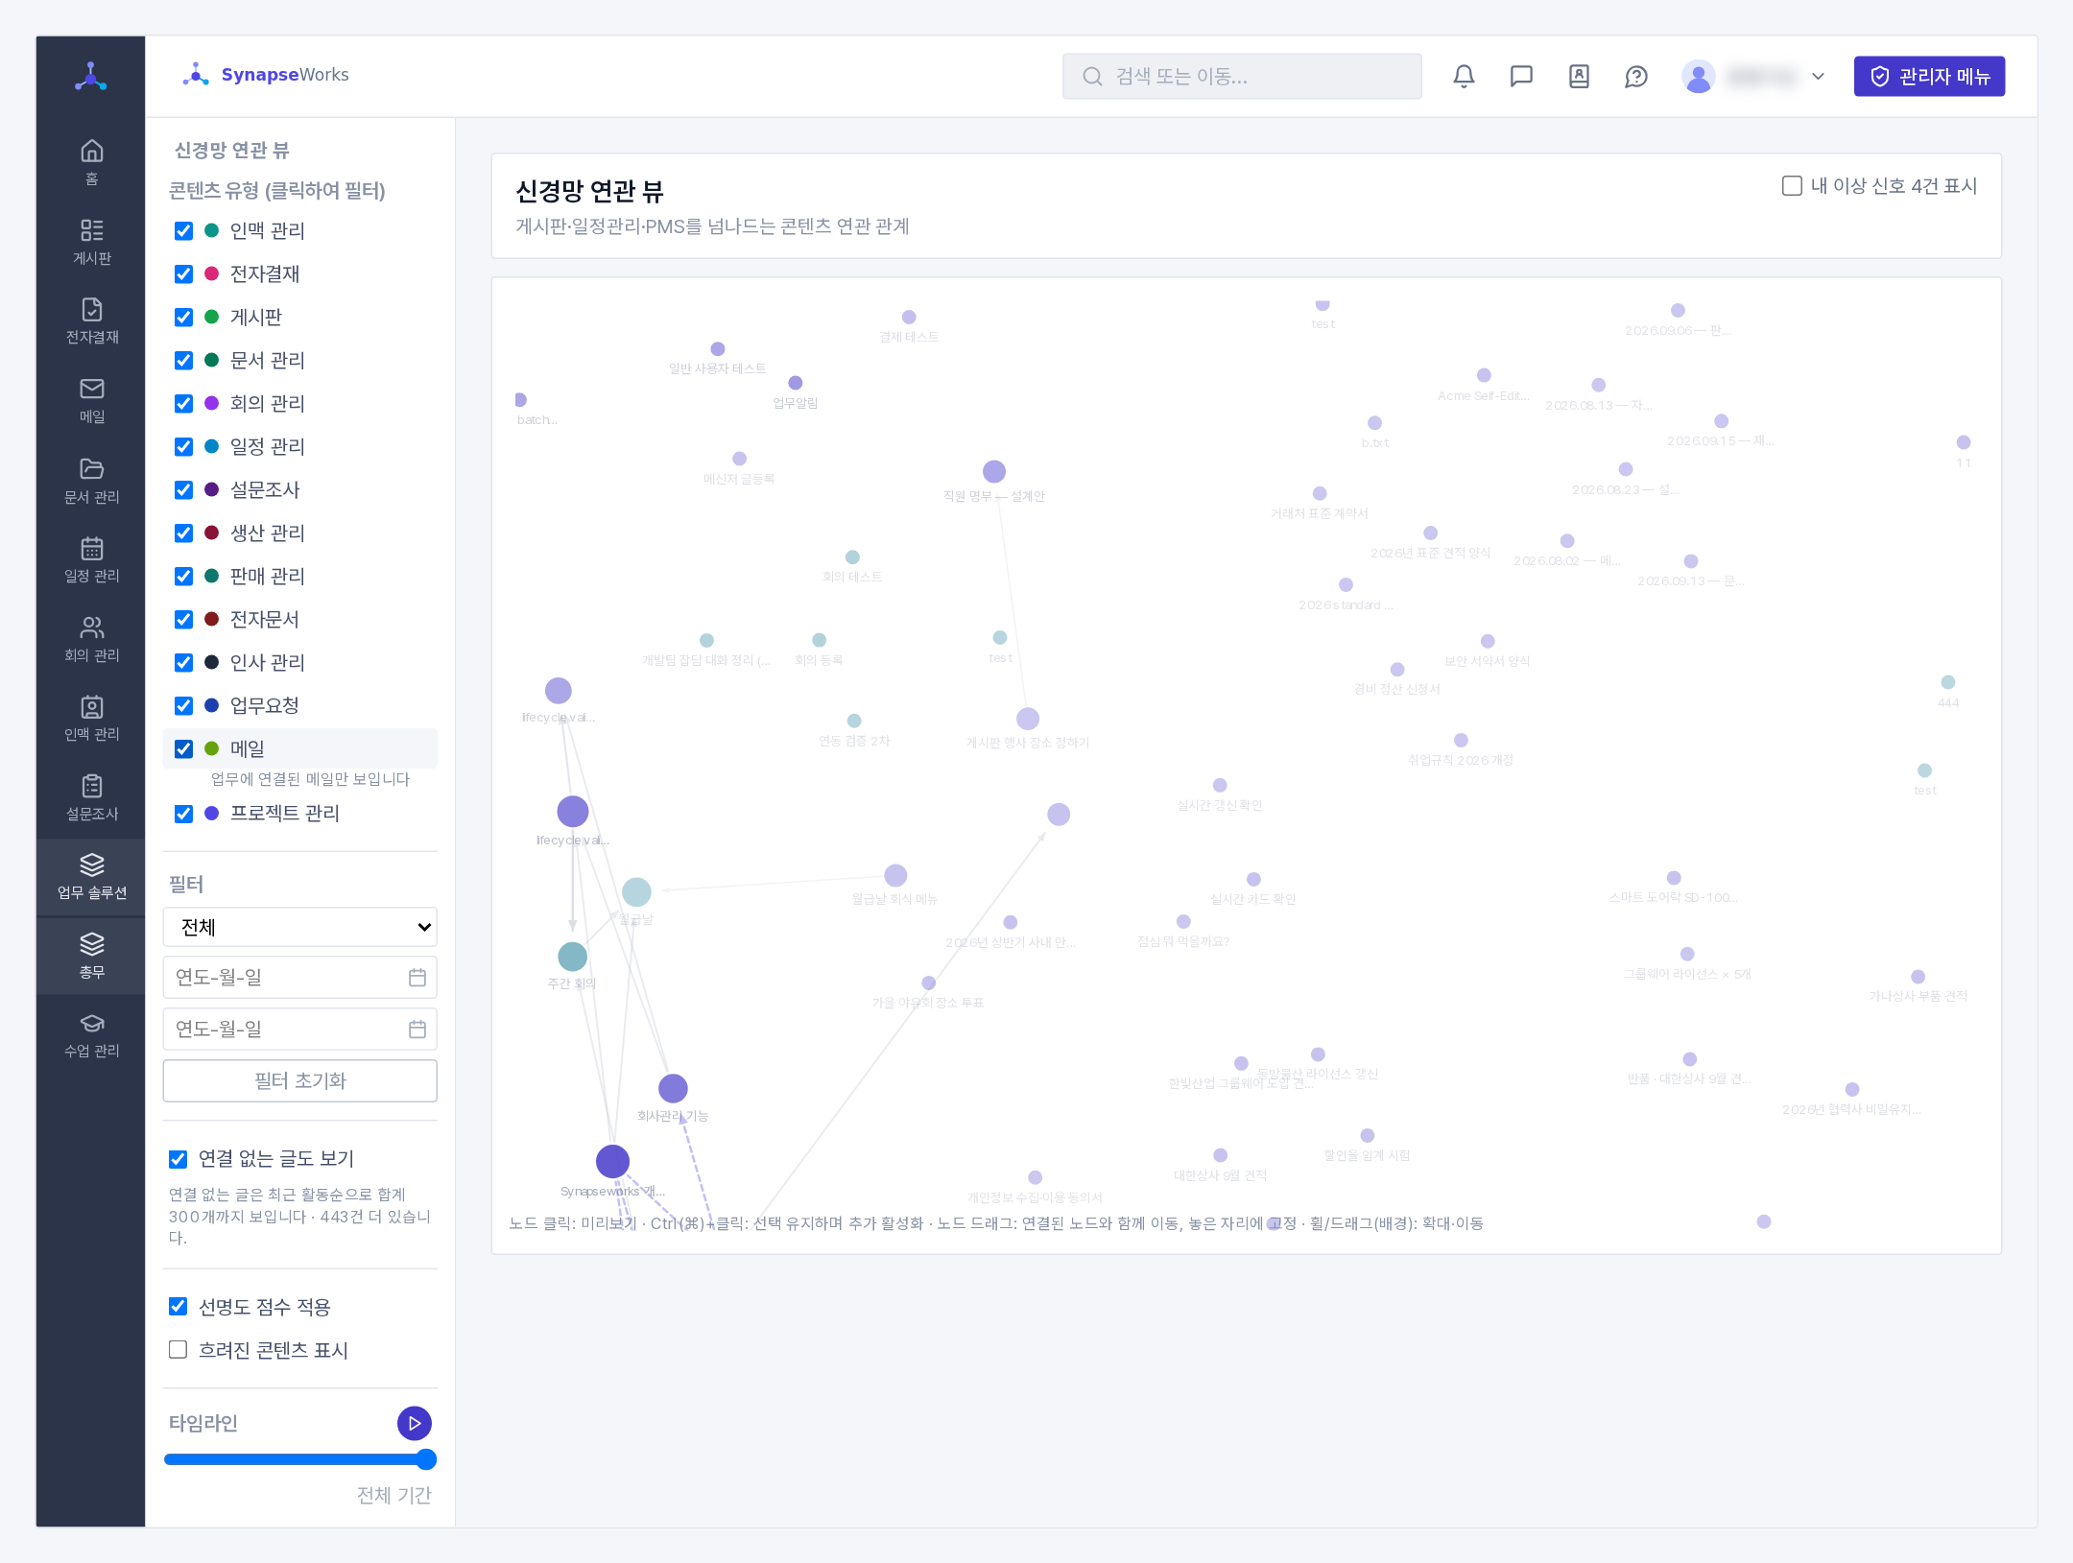Open notifications bell icon

coord(1464,76)
